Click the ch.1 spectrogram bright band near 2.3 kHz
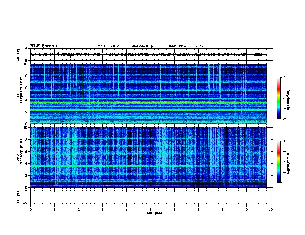The image size is (305, 235). click(x=149, y=110)
